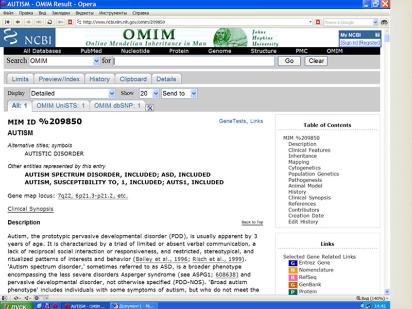412x309 pixels.
Task: Click the Protein P icon
Action: pos(293,292)
